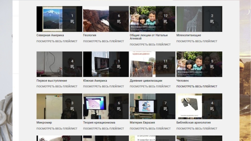Open the Теория креационизма playlist title
Viewport: 251px width, 141px height.
point(99,123)
